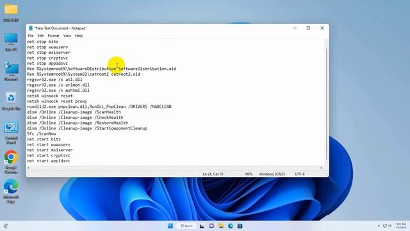Open the widgets icon at taskbar left
The width and height of the screenshot is (410, 231).
click(x=6, y=226)
